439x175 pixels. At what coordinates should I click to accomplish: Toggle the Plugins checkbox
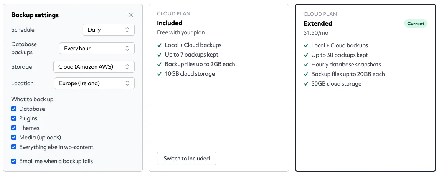click(13, 118)
